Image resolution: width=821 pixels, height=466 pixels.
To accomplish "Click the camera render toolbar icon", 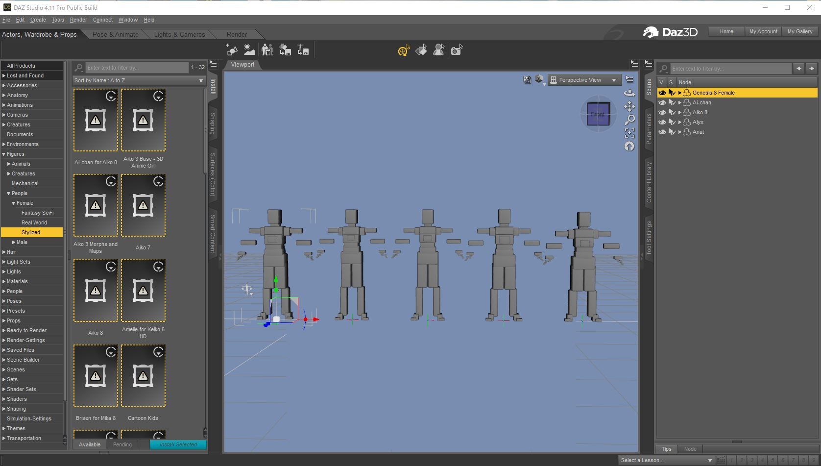I will coord(457,50).
